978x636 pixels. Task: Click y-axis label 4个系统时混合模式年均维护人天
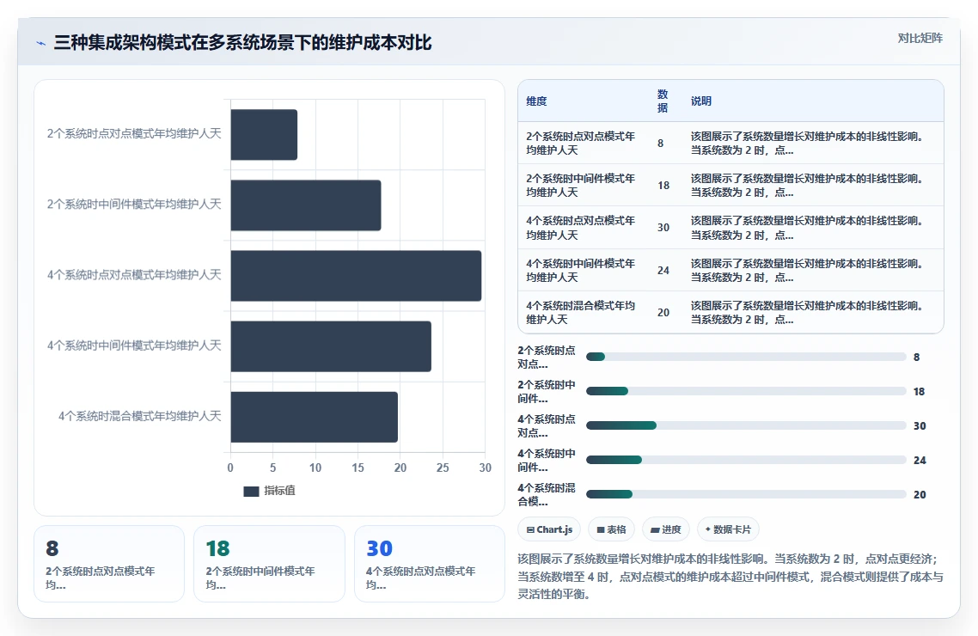pos(140,416)
